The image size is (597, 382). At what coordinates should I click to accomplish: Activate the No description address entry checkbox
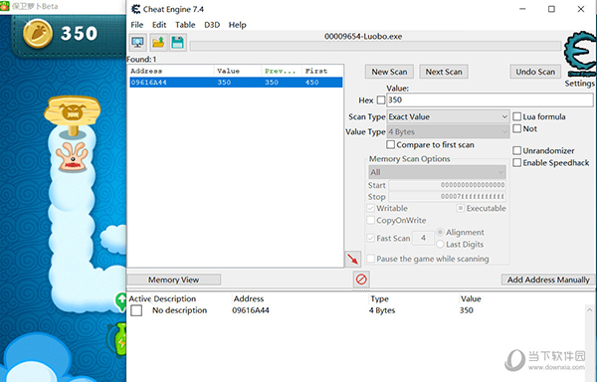[136, 310]
